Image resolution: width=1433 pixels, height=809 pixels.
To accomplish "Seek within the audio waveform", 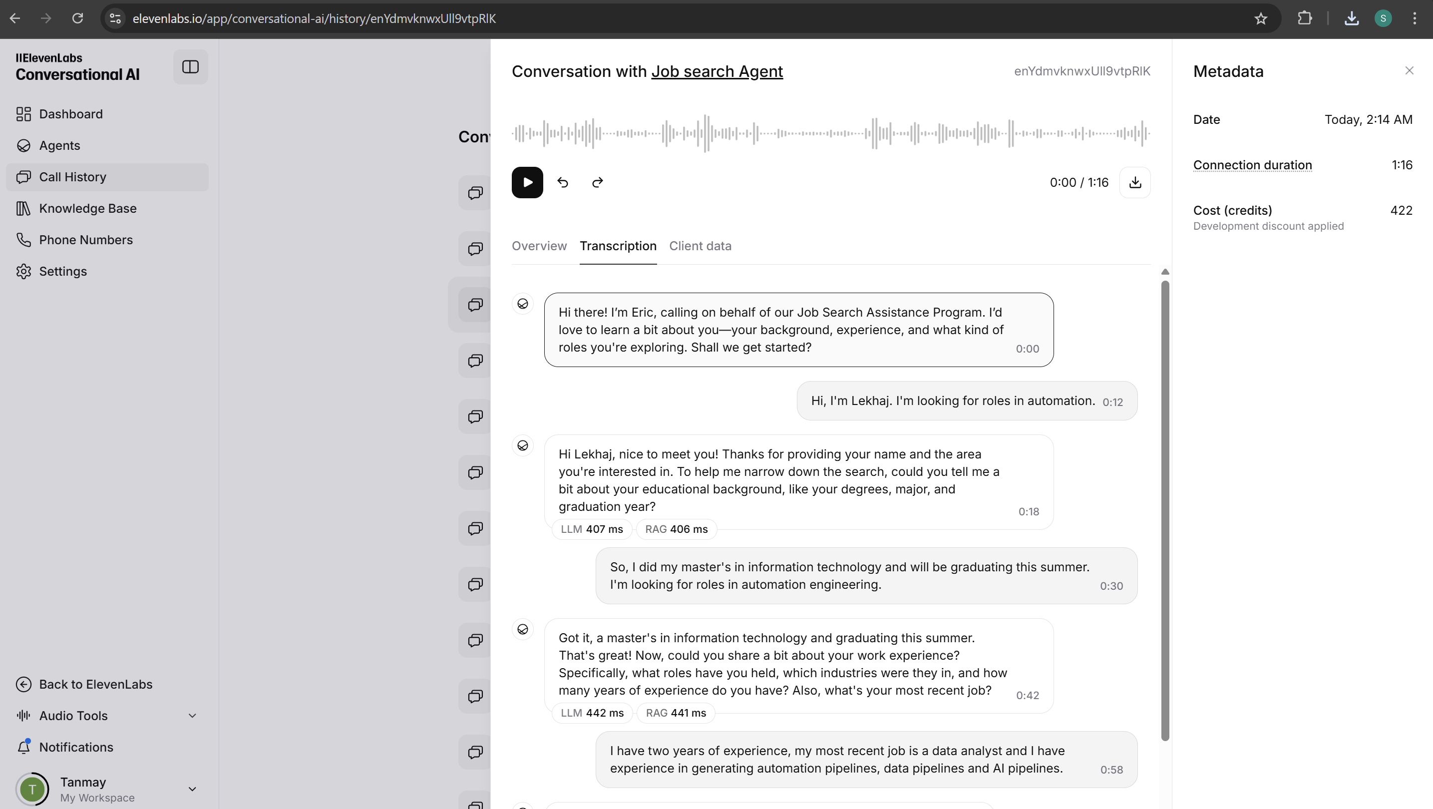I will coord(830,133).
